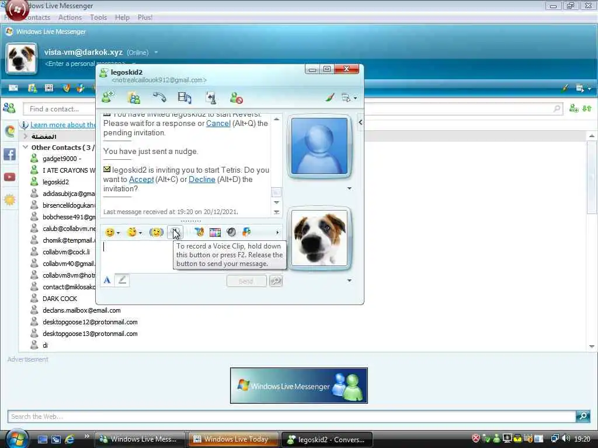Screen dimensions: 598x448
Task: Open games icon with chess piece
Action: click(211, 97)
